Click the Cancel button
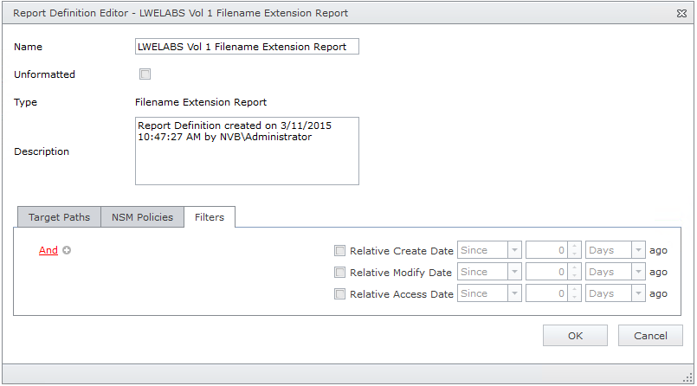 click(x=650, y=336)
